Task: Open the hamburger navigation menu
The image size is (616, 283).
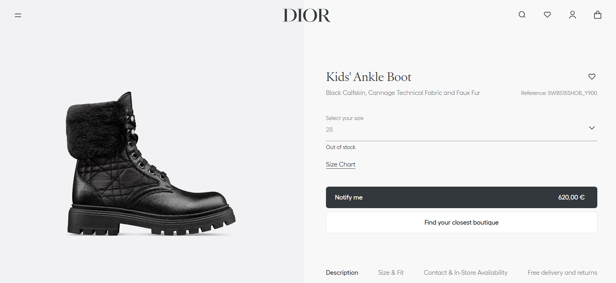Action: click(18, 15)
